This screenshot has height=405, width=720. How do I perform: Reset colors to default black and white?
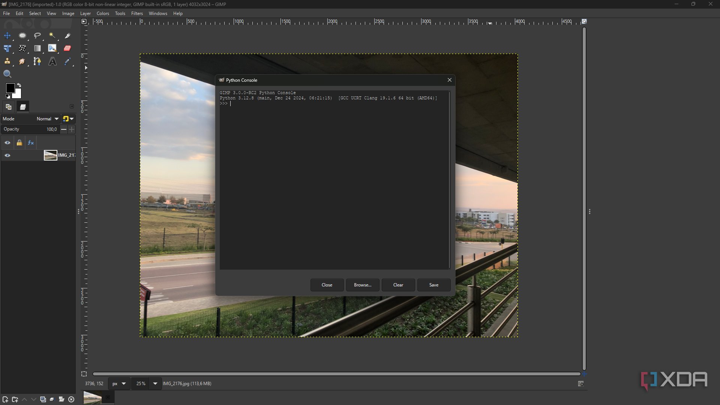click(8, 96)
